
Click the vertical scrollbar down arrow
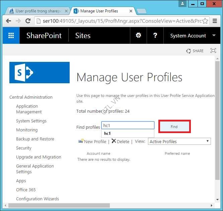tap(217, 200)
